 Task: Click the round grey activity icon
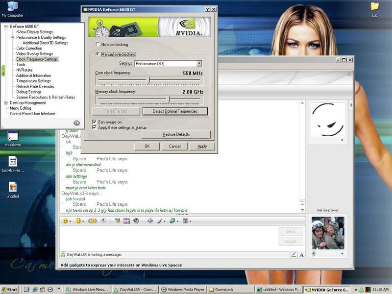click(136, 221)
